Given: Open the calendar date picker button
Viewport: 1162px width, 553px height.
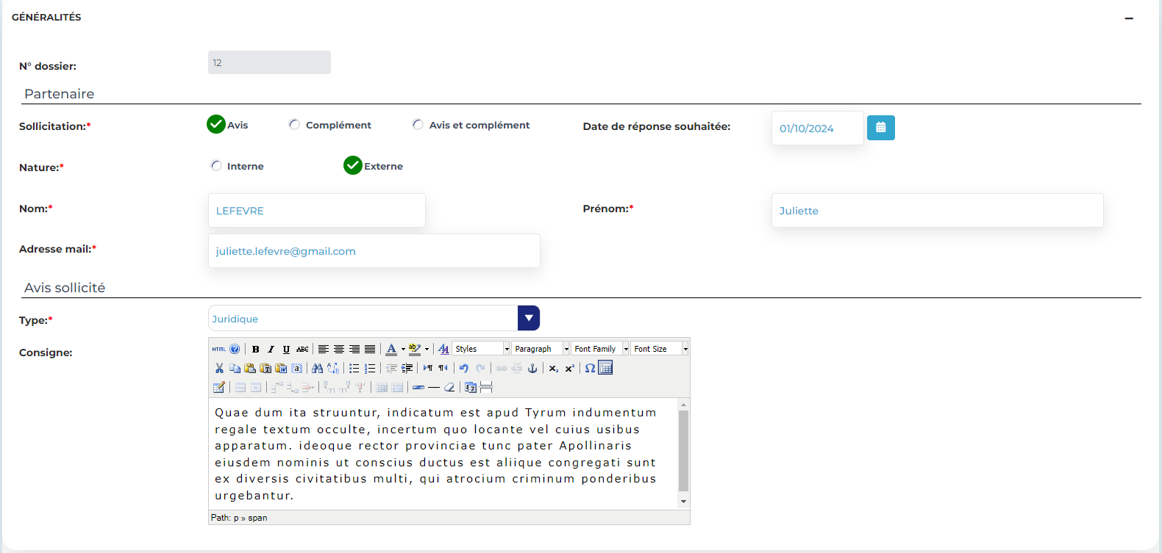Looking at the screenshot, I should 880,128.
